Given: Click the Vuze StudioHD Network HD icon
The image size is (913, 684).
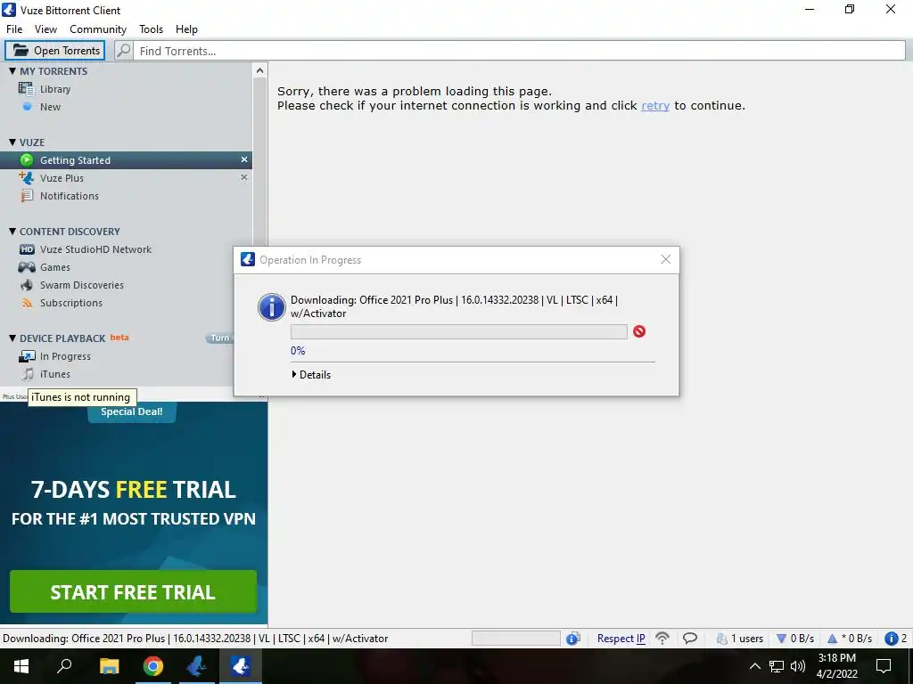Looking at the screenshot, I should 27,249.
